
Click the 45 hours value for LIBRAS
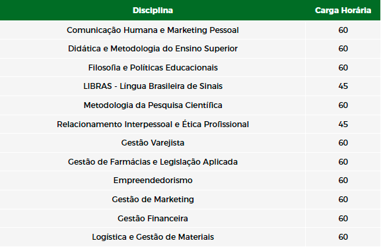[x=343, y=86]
